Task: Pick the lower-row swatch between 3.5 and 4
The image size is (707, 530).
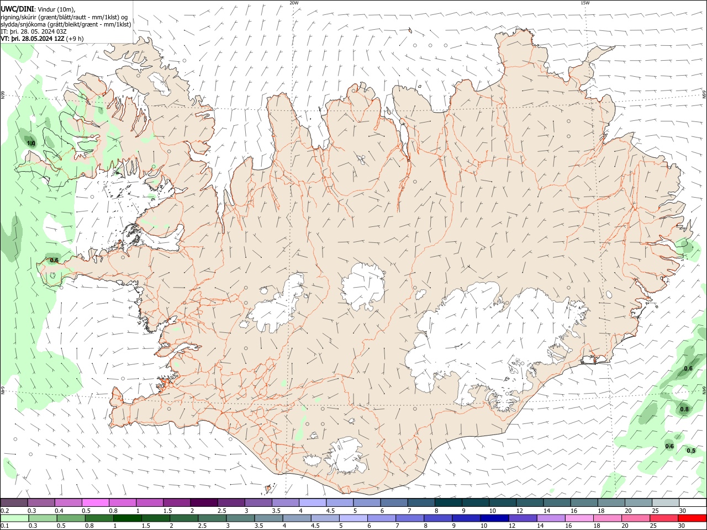Action: coord(269,518)
